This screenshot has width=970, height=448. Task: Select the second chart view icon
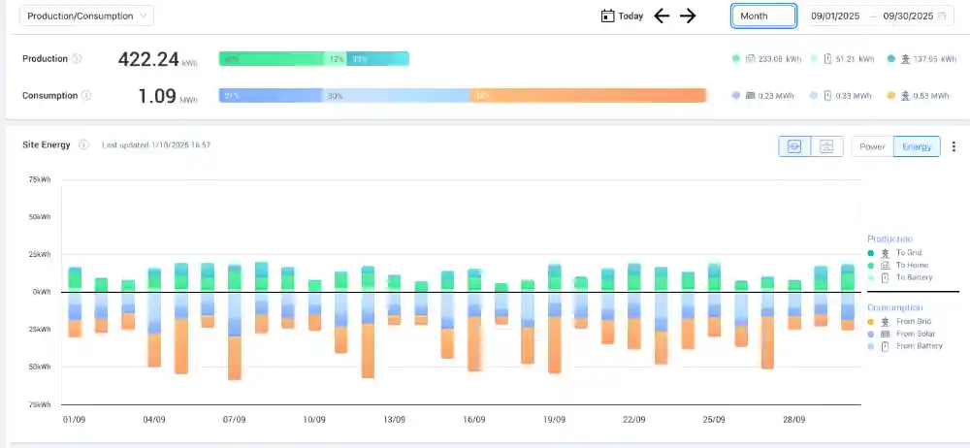[826, 146]
